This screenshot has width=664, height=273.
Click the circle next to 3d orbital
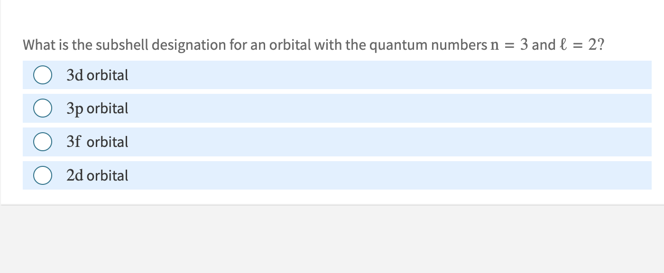(x=43, y=74)
